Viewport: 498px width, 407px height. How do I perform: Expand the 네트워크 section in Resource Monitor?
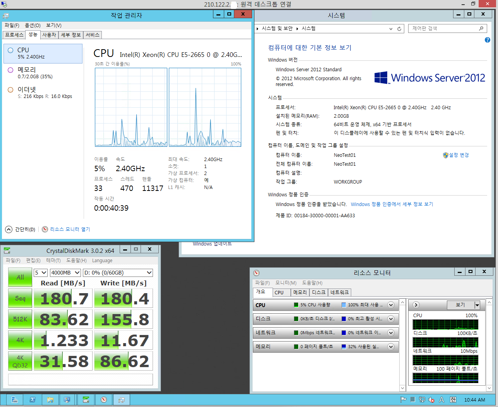[x=391, y=333]
